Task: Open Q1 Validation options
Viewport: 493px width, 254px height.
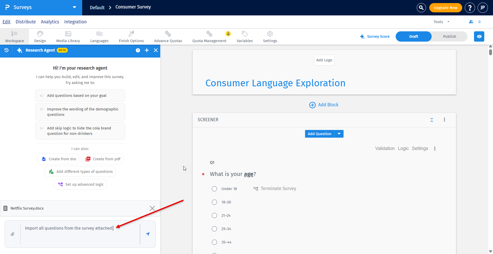Action: 385,148
